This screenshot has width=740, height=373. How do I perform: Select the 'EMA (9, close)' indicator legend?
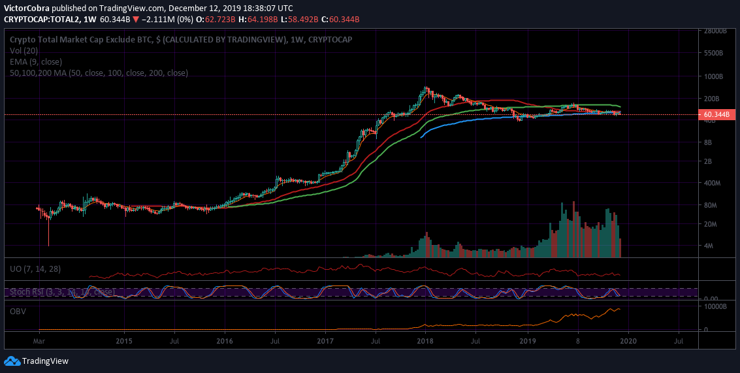click(x=36, y=62)
